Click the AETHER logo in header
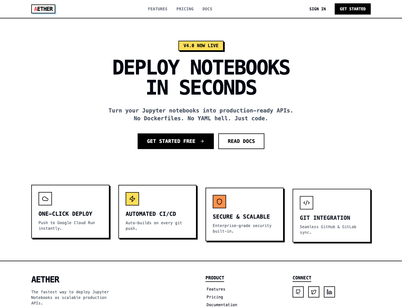This screenshot has height=307, width=402. (43, 9)
